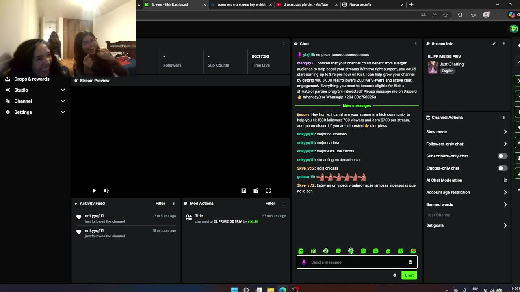
Task: Toggle Stream Preview theater mode icon
Action: pos(256,191)
